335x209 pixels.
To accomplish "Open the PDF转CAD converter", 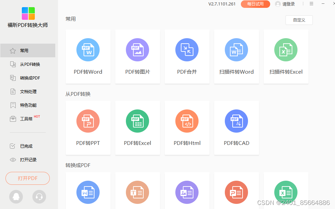I will pos(236,128).
